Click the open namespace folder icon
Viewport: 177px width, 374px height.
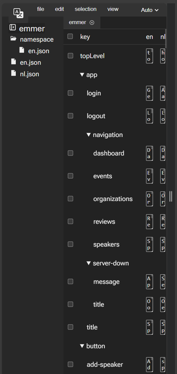[x=13, y=39]
